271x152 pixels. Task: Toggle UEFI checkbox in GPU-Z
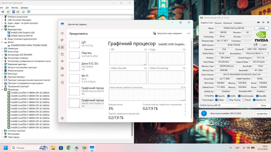pos(261,45)
